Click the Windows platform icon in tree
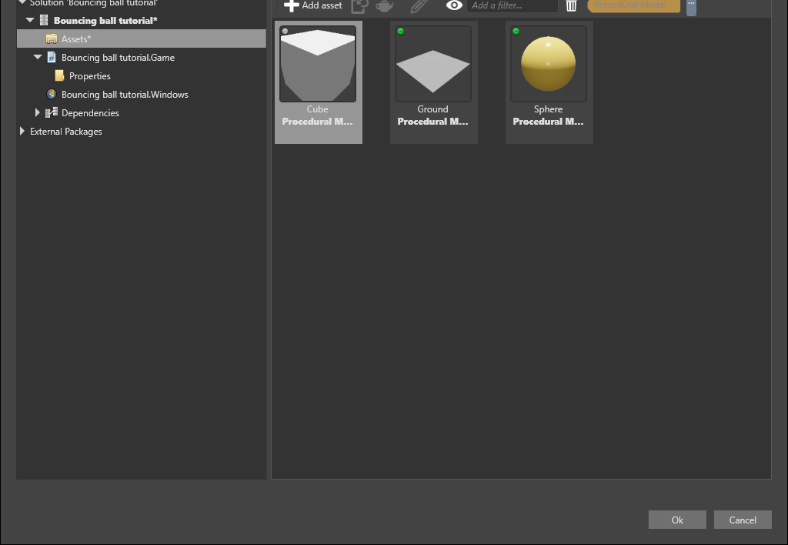788x545 pixels. tap(52, 95)
